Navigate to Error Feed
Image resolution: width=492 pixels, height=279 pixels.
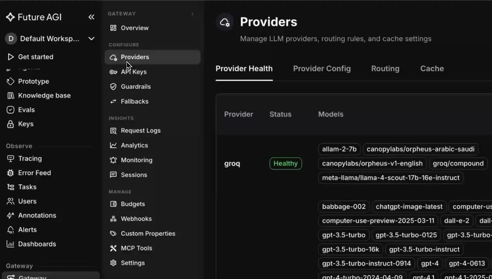pos(35,173)
